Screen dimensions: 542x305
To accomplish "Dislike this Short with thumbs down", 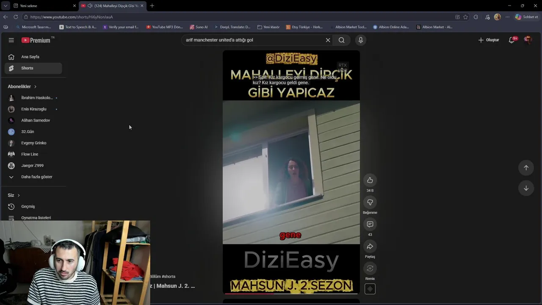I will click(370, 202).
